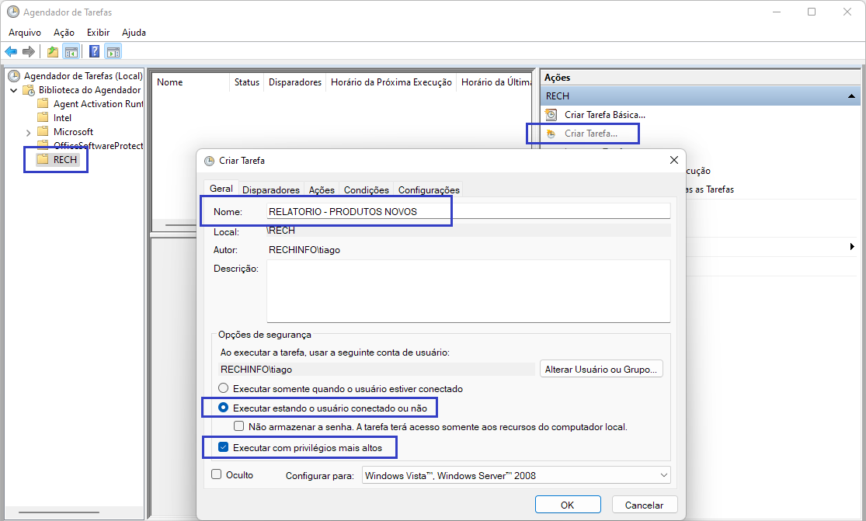Click the Cancelar button
866x521 pixels.
point(644,505)
